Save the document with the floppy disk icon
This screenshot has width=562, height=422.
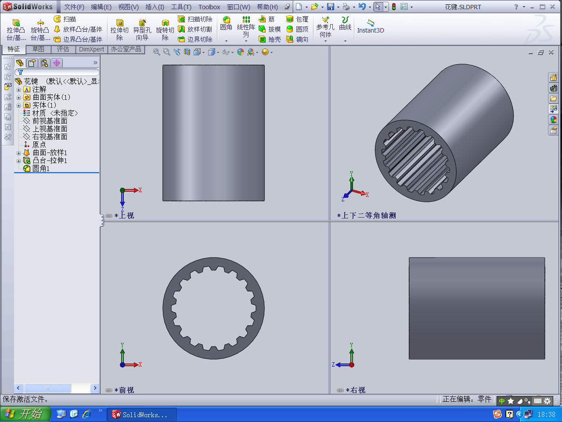click(x=331, y=7)
